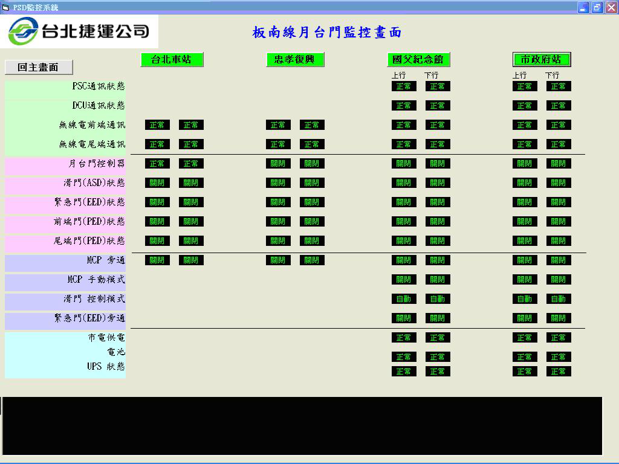This screenshot has width=619, height=464.
Task: Select the 市政府站 station button
Action: (542, 60)
